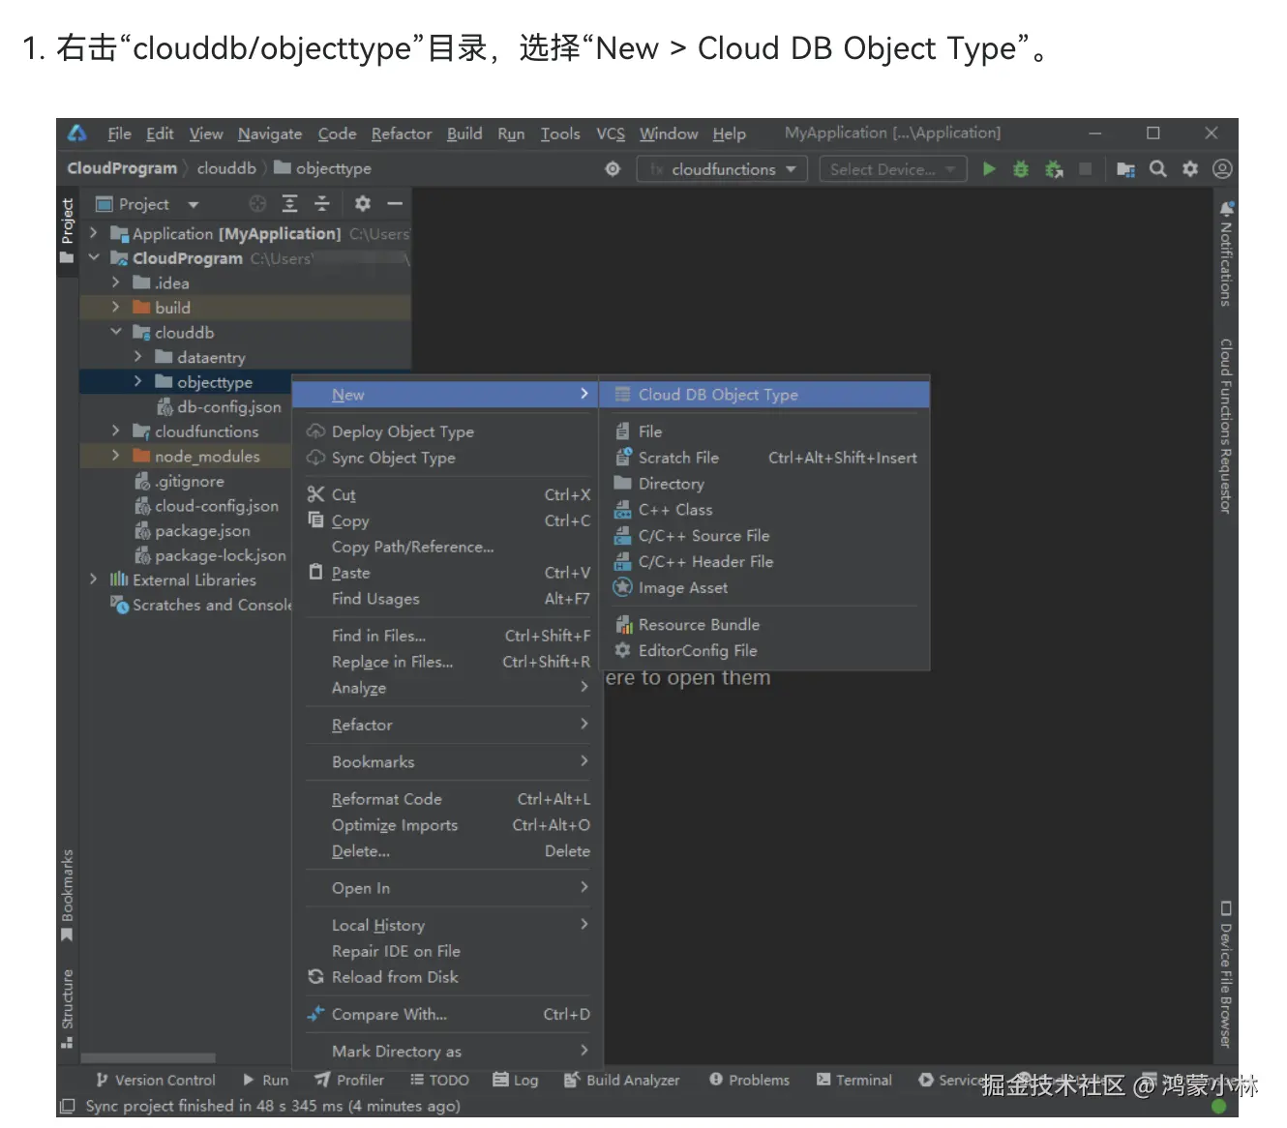This screenshot has height=1128, width=1287.
Task: Expand the cloudfunctions folder
Action: click(115, 430)
